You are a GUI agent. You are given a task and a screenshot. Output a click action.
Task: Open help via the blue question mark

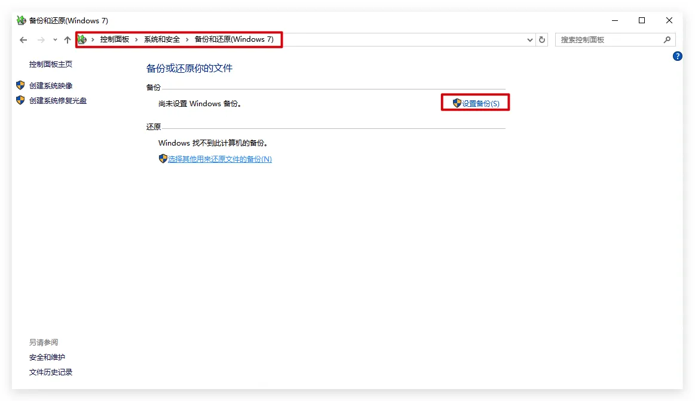pos(677,56)
